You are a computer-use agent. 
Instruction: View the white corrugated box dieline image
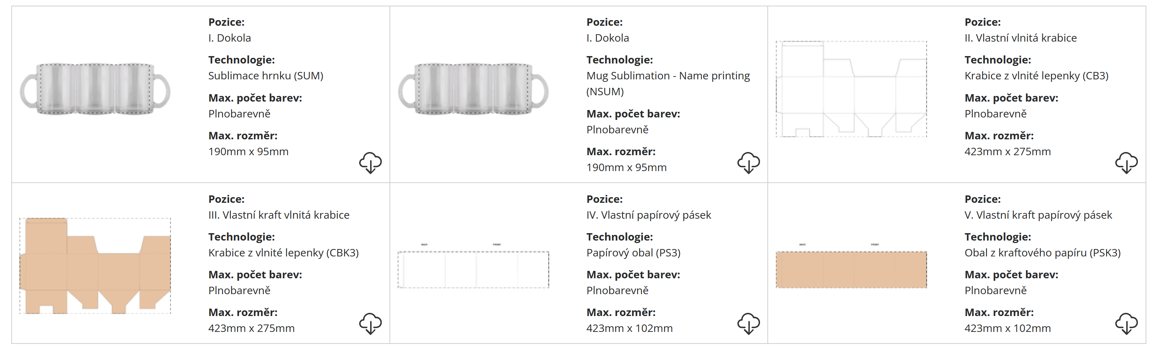[851, 89]
